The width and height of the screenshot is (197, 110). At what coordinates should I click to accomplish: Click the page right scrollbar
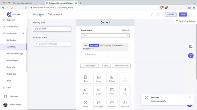click(196, 52)
